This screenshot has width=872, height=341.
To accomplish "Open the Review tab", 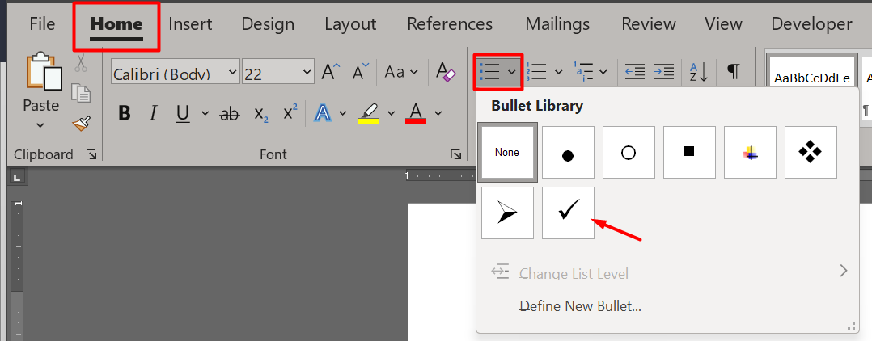I will [x=649, y=24].
